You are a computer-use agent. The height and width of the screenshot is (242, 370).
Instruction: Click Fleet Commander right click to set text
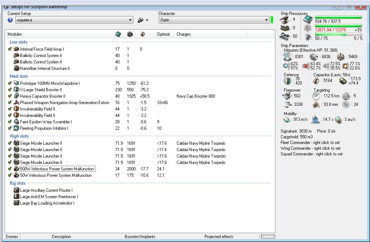(x=310, y=143)
